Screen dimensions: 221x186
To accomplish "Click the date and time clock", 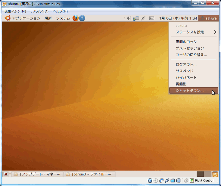I will pos(178,18).
